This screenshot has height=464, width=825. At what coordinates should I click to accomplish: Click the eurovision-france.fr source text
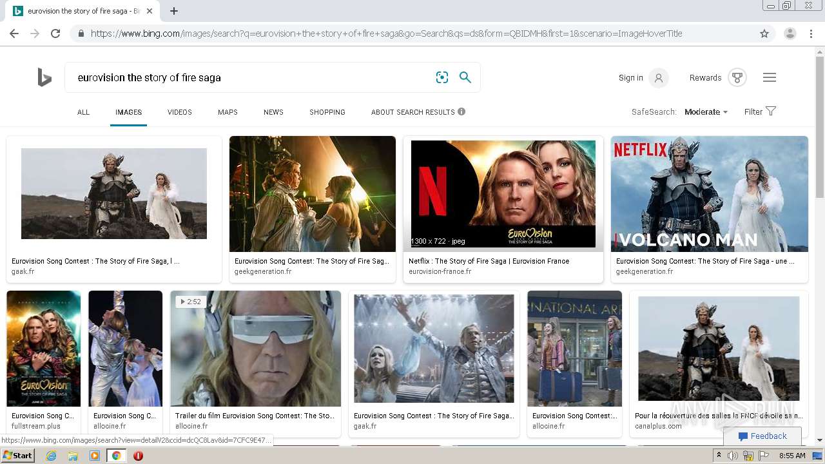pos(440,272)
